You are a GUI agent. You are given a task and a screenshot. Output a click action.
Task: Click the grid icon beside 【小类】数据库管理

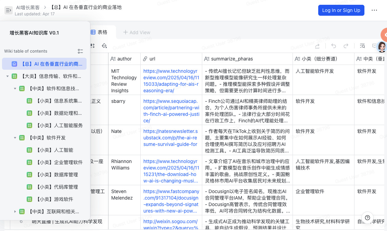tap(29, 175)
